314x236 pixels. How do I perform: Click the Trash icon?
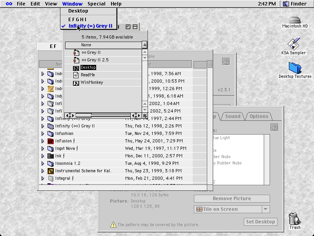coord(295,219)
